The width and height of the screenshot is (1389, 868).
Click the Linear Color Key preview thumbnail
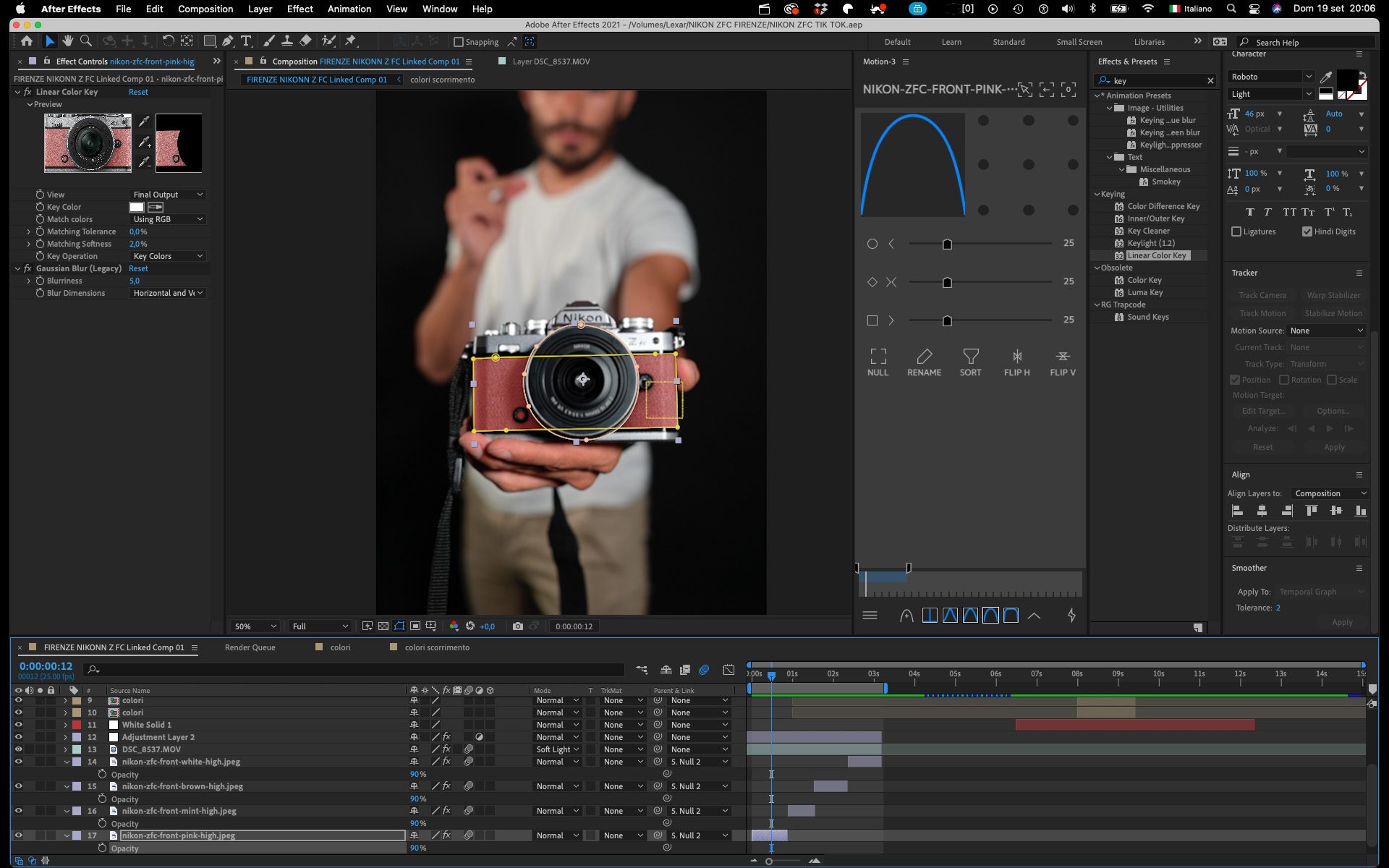click(88, 142)
